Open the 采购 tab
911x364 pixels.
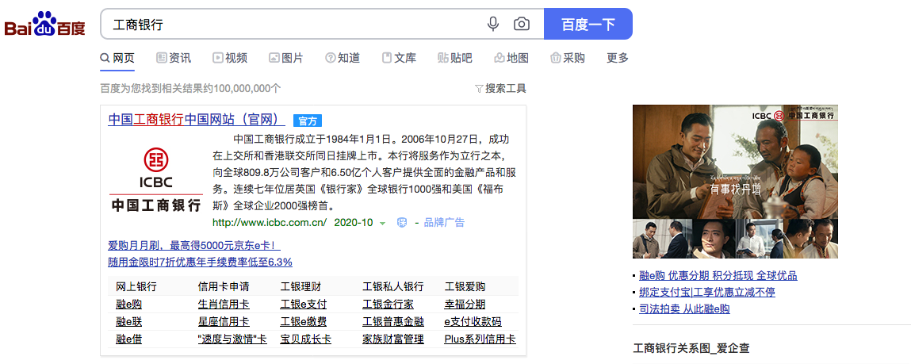[568, 58]
